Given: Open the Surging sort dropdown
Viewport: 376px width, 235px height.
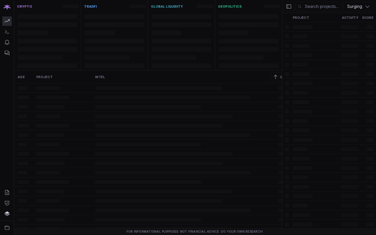Looking at the screenshot, I should tap(359, 6).
